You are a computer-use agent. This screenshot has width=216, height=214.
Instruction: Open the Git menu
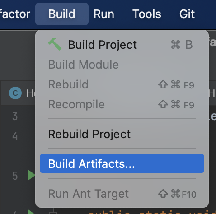[x=187, y=14]
